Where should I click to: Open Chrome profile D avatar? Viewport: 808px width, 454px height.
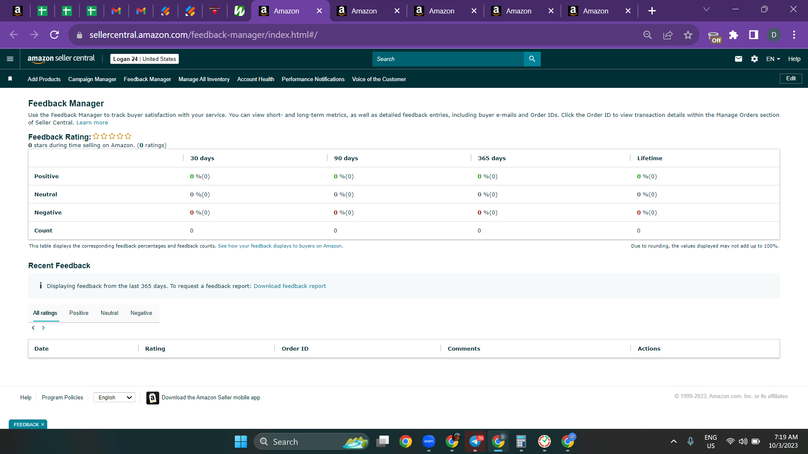[774, 35]
